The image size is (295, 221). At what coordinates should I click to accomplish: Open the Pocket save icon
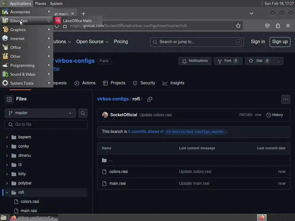267,26
